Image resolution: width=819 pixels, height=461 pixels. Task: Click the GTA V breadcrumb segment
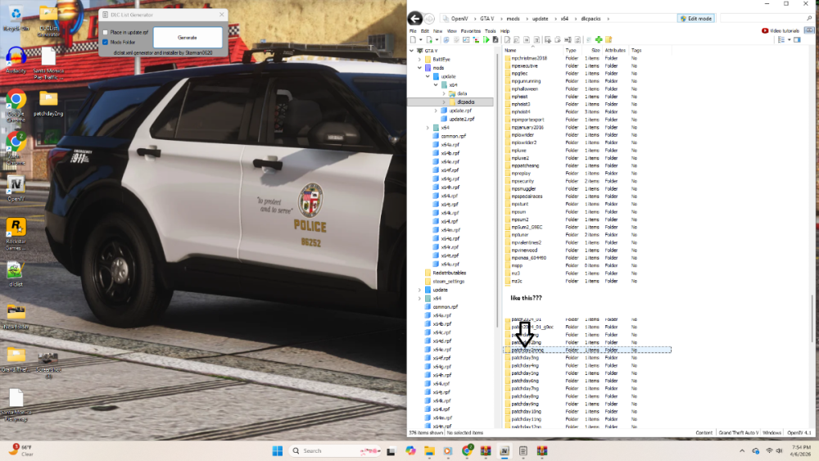pyautogui.click(x=486, y=19)
